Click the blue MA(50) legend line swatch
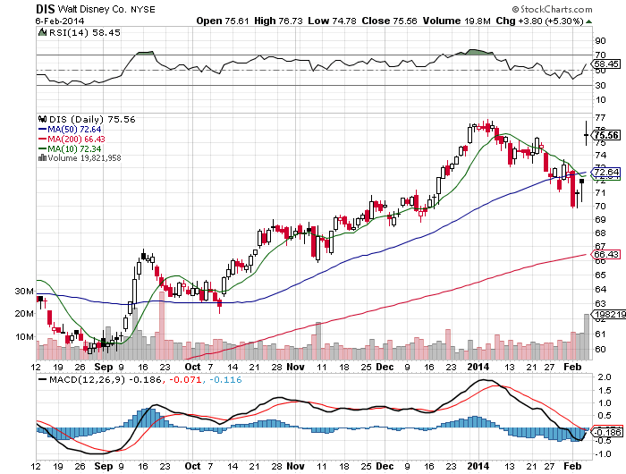 [42, 130]
